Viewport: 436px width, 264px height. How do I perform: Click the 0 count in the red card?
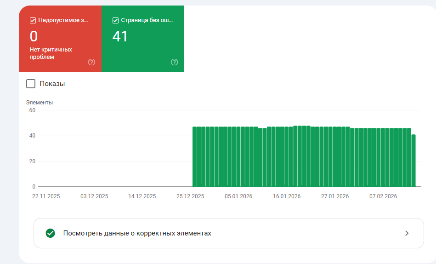pyautogui.click(x=34, y=36)
